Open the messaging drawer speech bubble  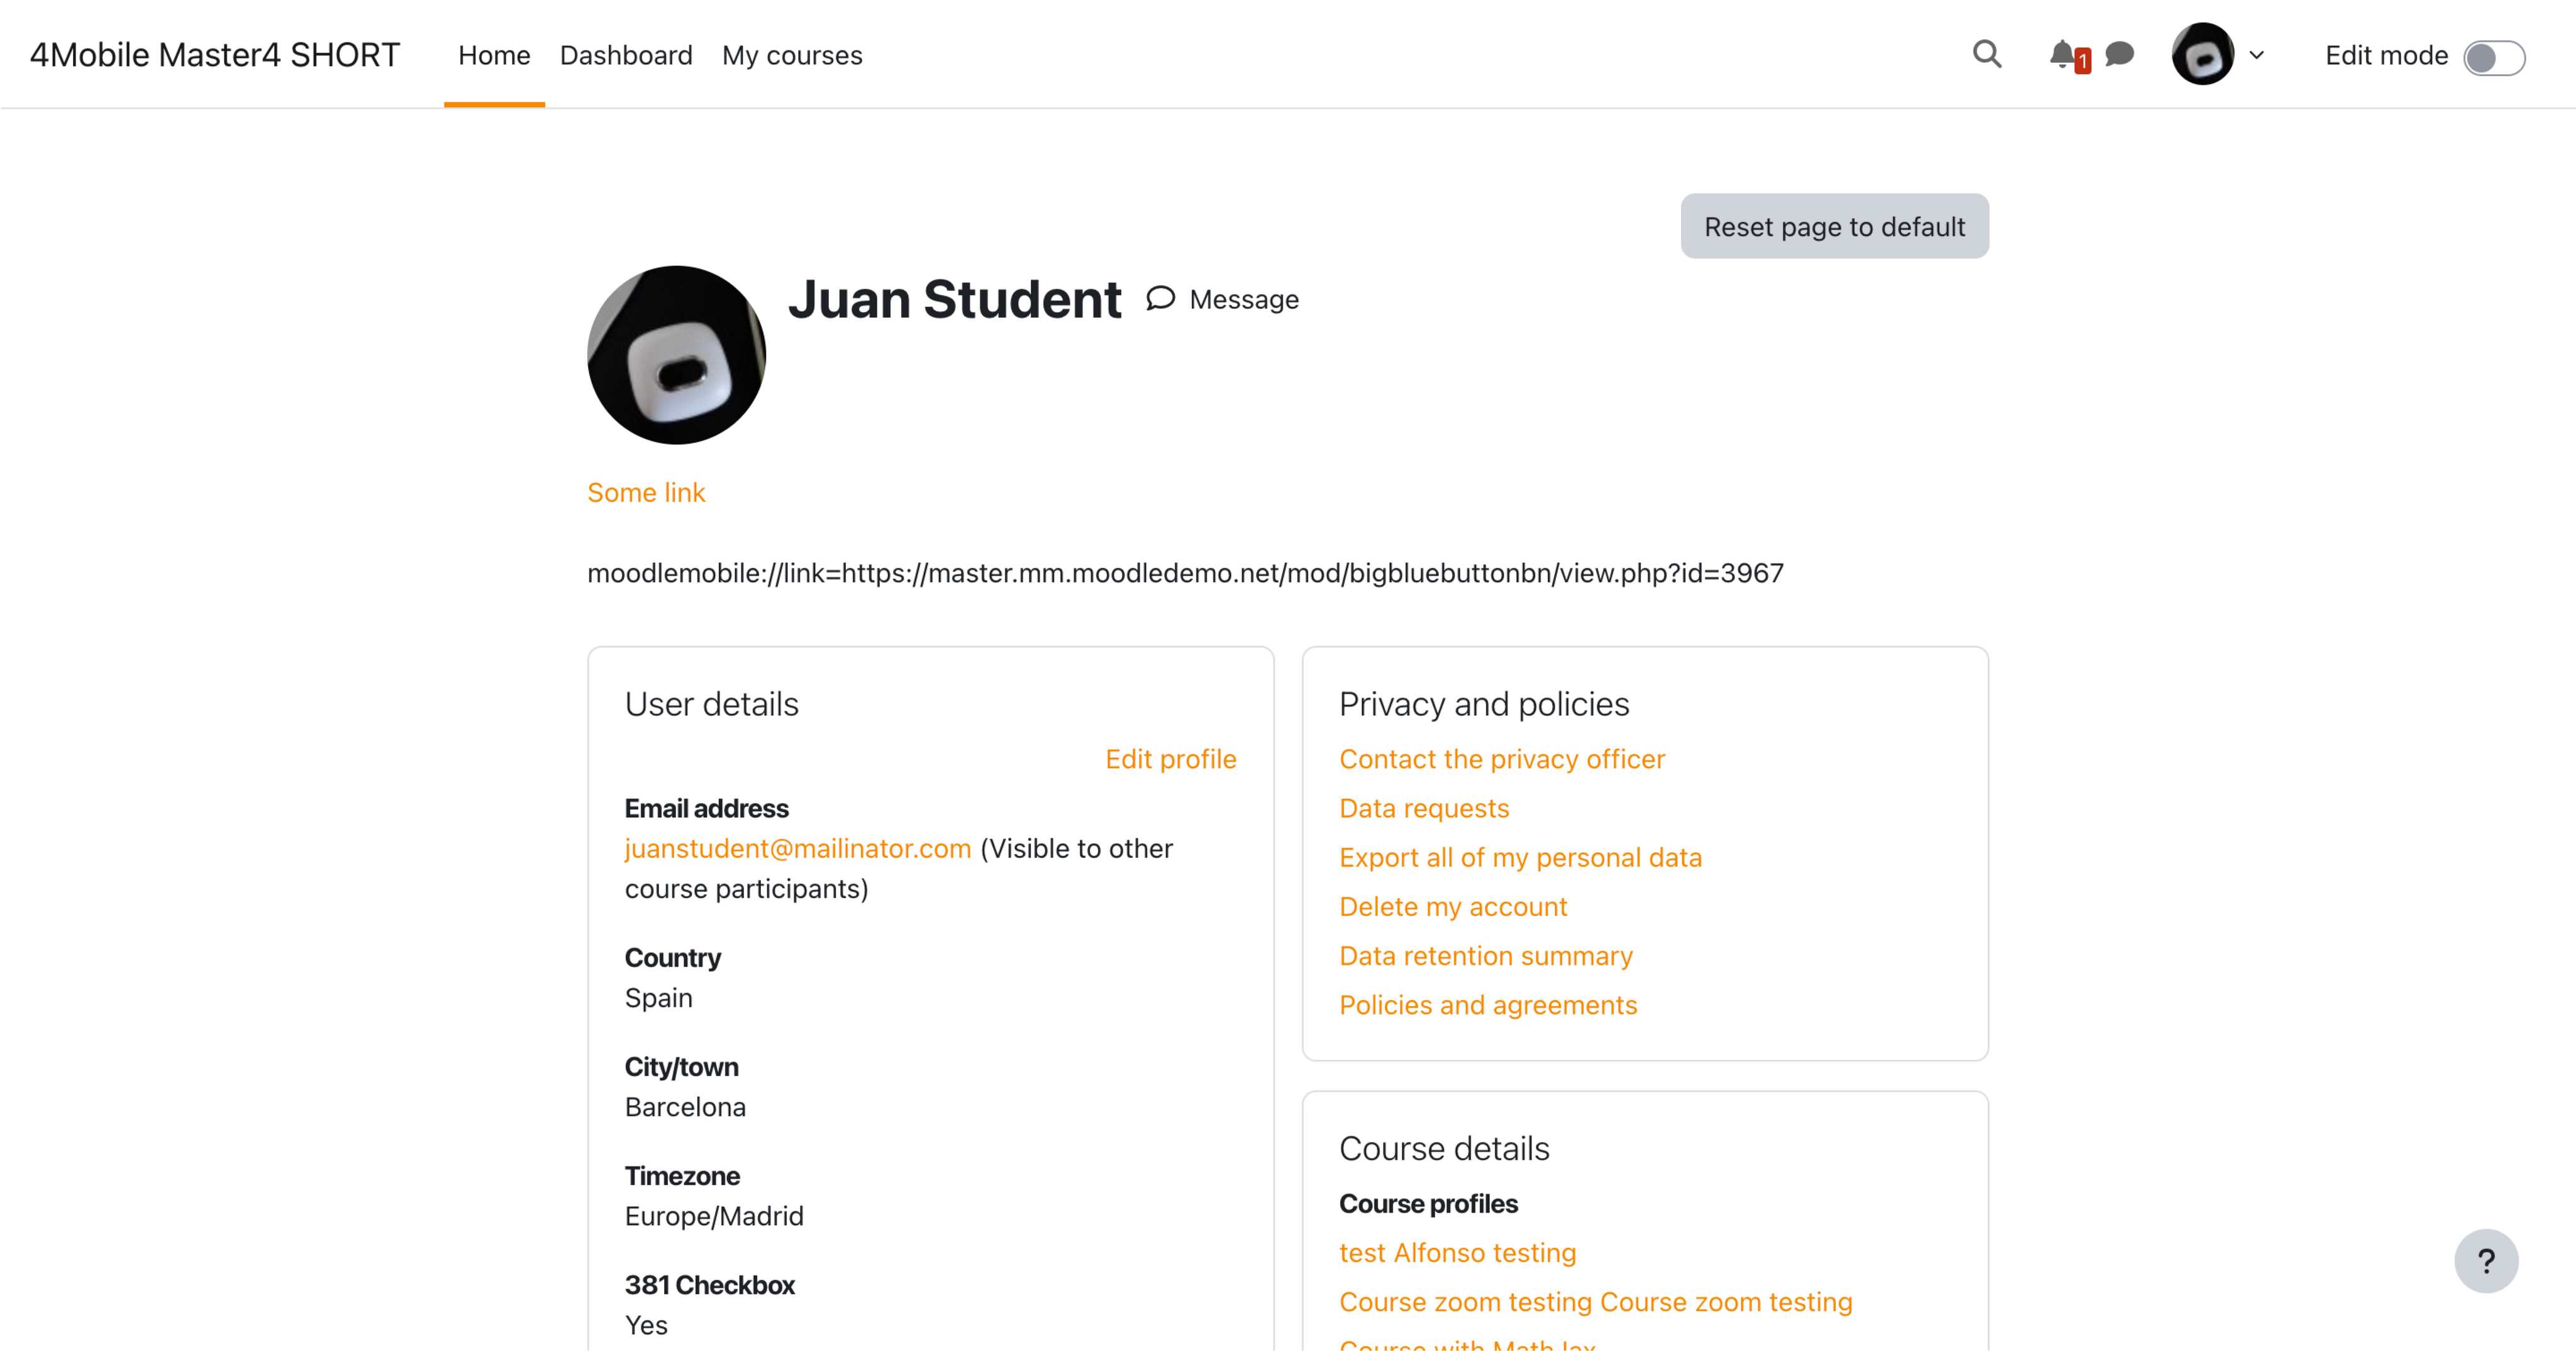pos(2119,54)
